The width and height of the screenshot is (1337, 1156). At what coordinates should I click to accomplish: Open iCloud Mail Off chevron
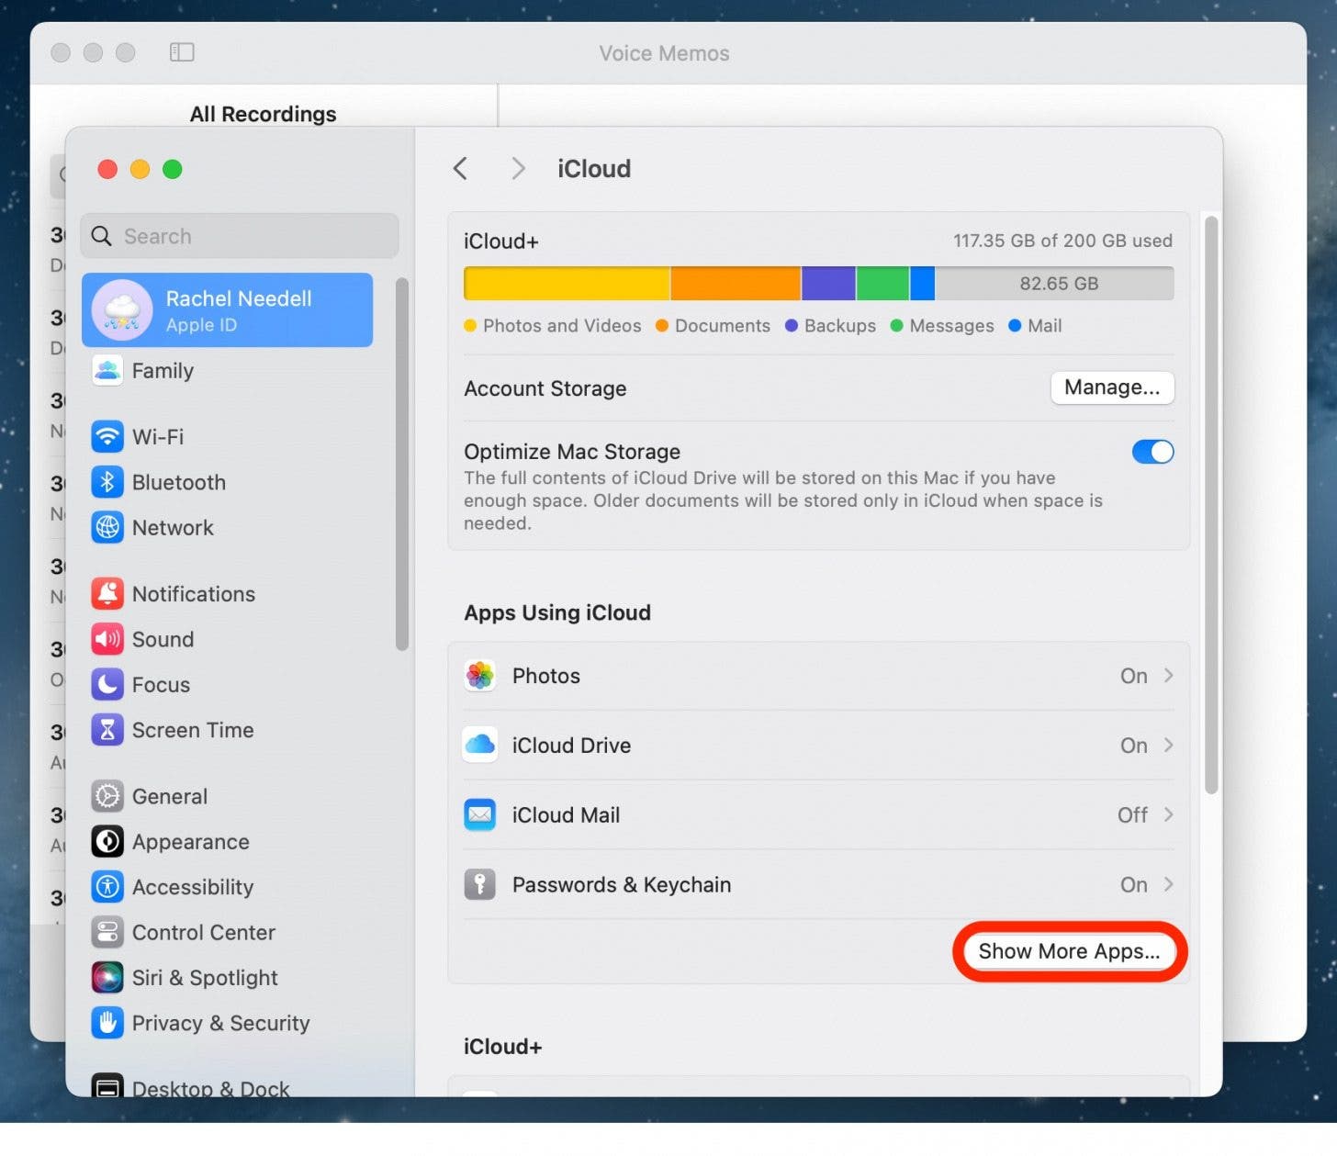(x=1168, y=815)
